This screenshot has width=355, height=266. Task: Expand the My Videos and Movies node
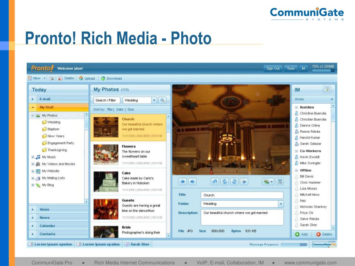(33, 164)
